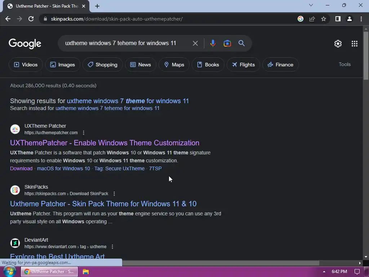This screenshot has height=277, width=369.
Task: Open the Windows Start orb
Action: (9, 272)
